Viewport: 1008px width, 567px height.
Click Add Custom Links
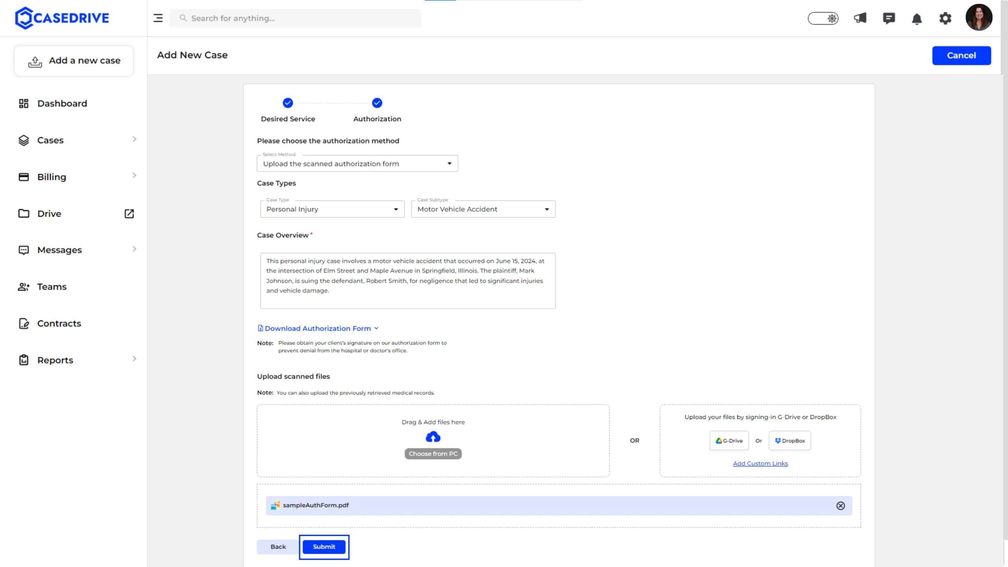point(760,463)
